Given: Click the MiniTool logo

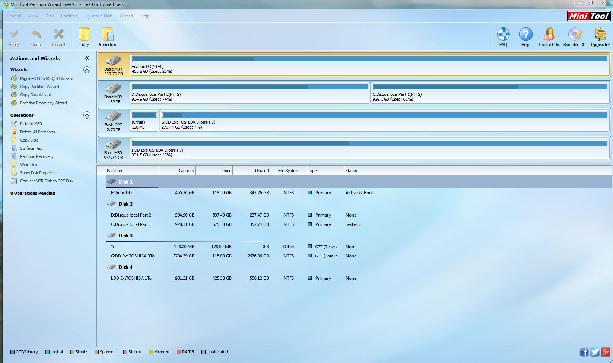Looking at the screenshot, I should pyautogui.click(x=589, y=16).
